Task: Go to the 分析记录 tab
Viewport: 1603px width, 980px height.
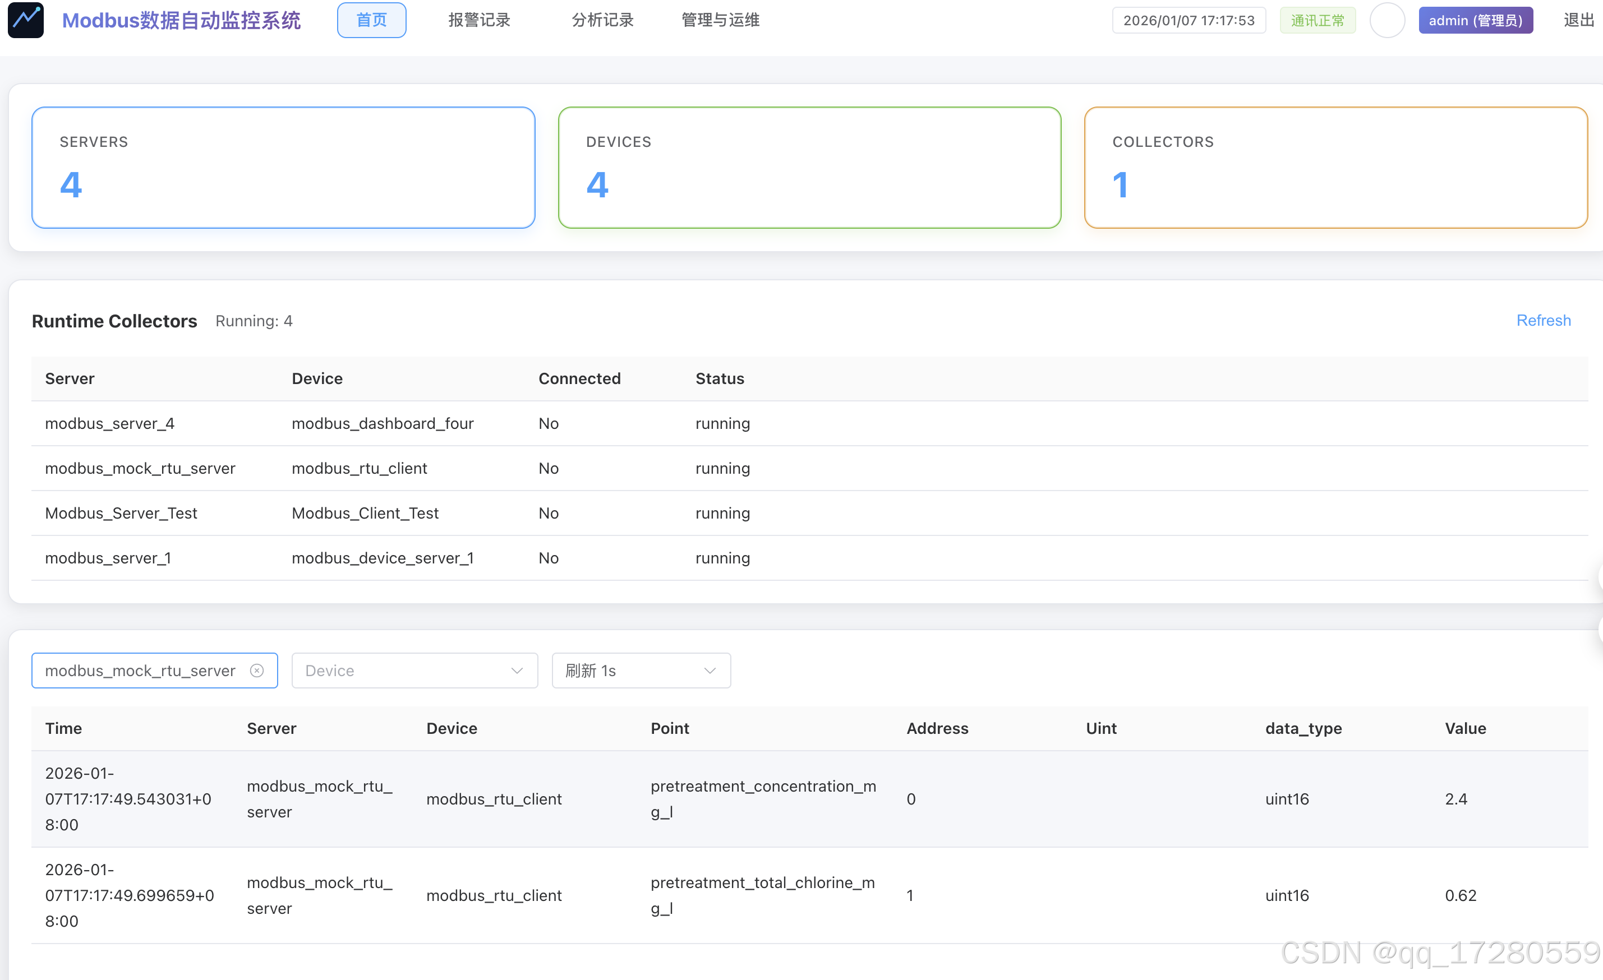Action: 602,20
